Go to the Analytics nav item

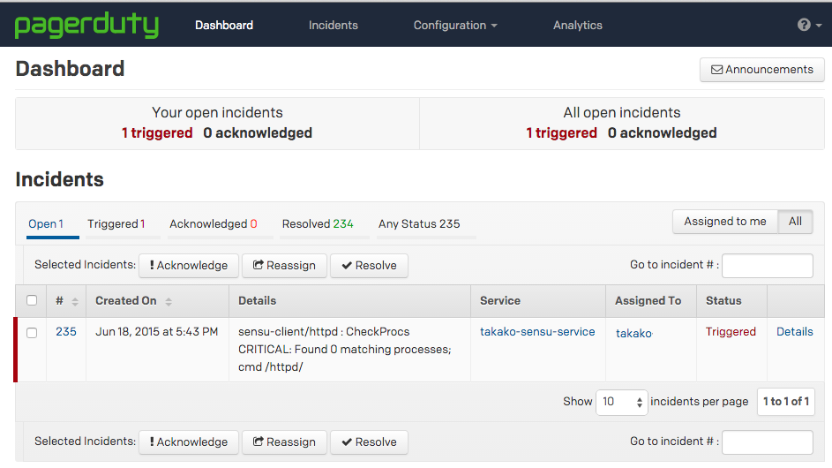coord(578,25)
